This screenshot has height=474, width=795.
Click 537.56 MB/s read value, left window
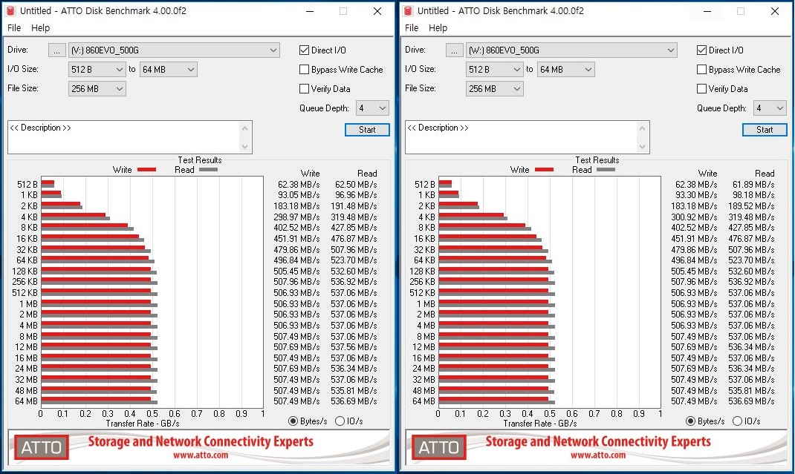354,347
